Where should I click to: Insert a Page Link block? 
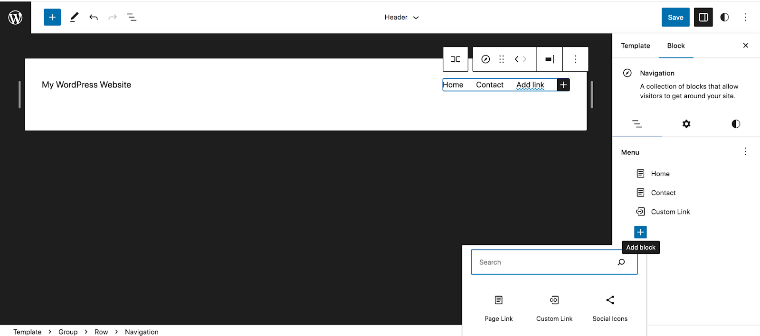point(499,308)
